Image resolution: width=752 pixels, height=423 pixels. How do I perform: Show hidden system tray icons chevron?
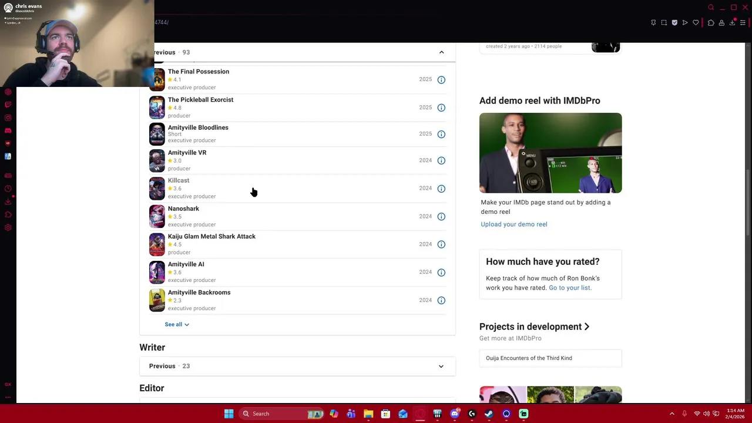click(672, 414)
